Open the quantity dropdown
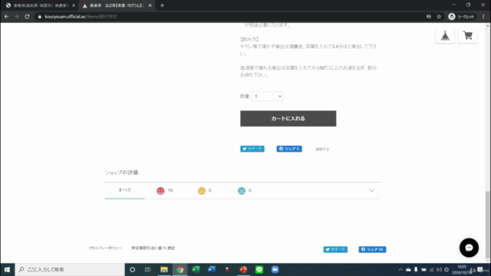Screen dimensions: 491x276 pyautogui.click(x=267, y=96)
